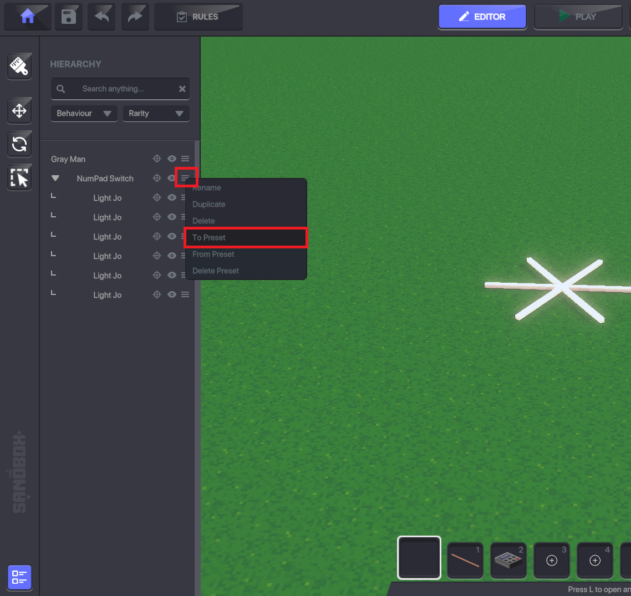The width and height of the screenshot is (631, 596).
Task: Select the Rotate tool in sidebar
Action: tap(19, 145)
